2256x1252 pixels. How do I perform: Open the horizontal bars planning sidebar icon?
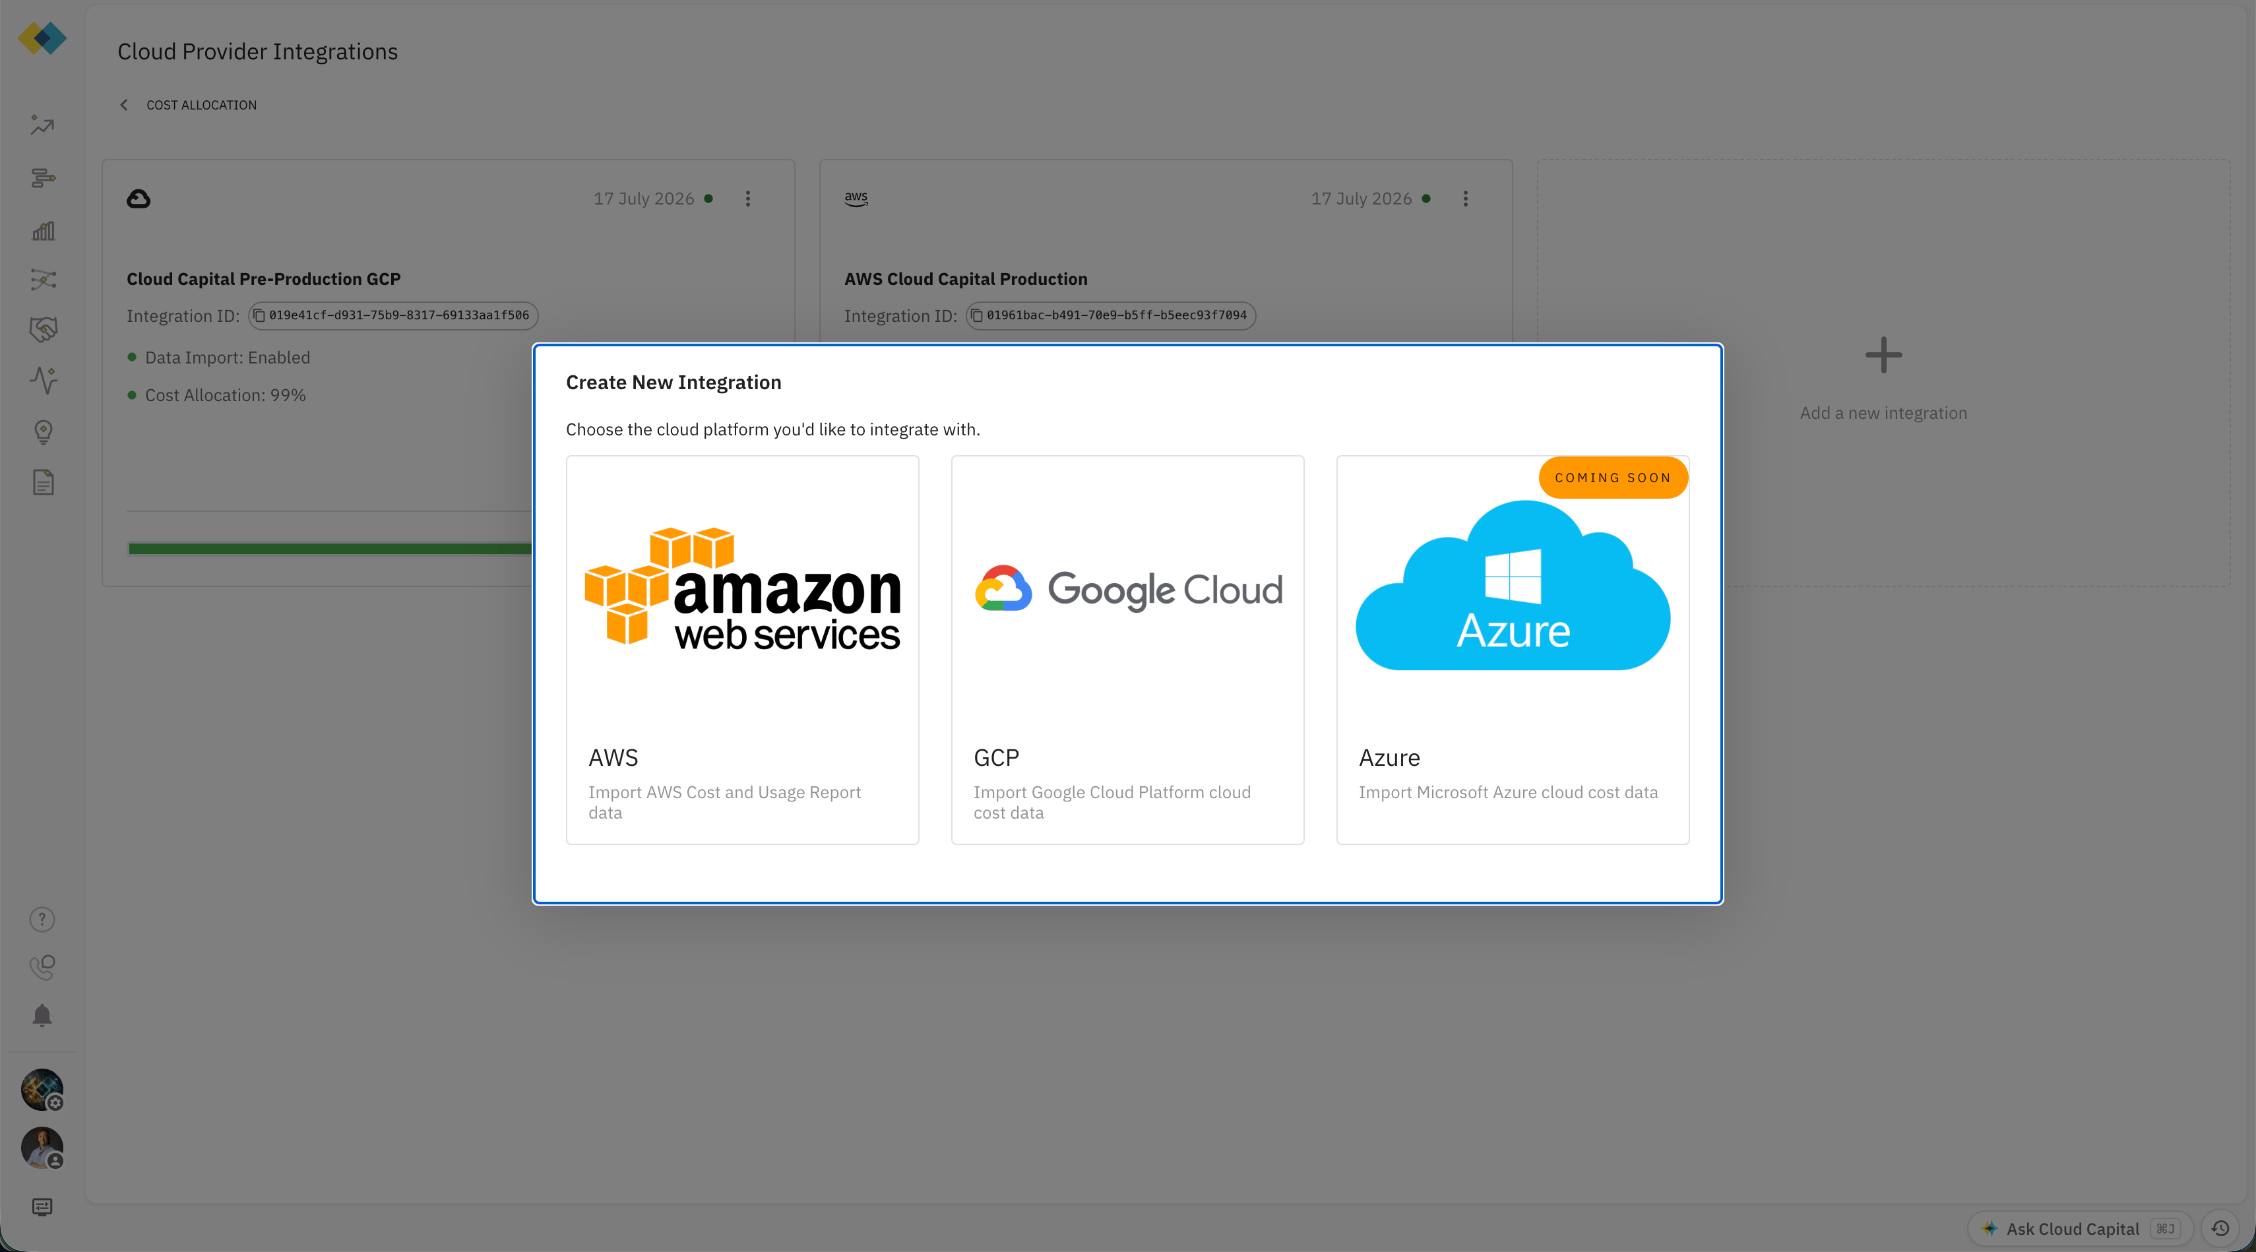point(42,179)
